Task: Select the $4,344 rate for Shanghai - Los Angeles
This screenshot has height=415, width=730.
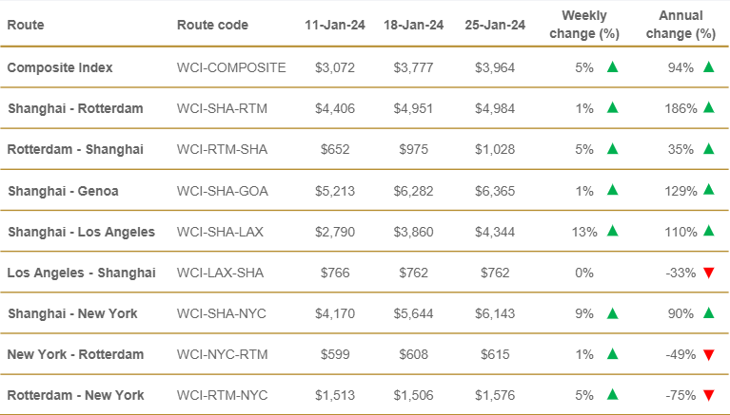Action: click(x=495, y=232)
